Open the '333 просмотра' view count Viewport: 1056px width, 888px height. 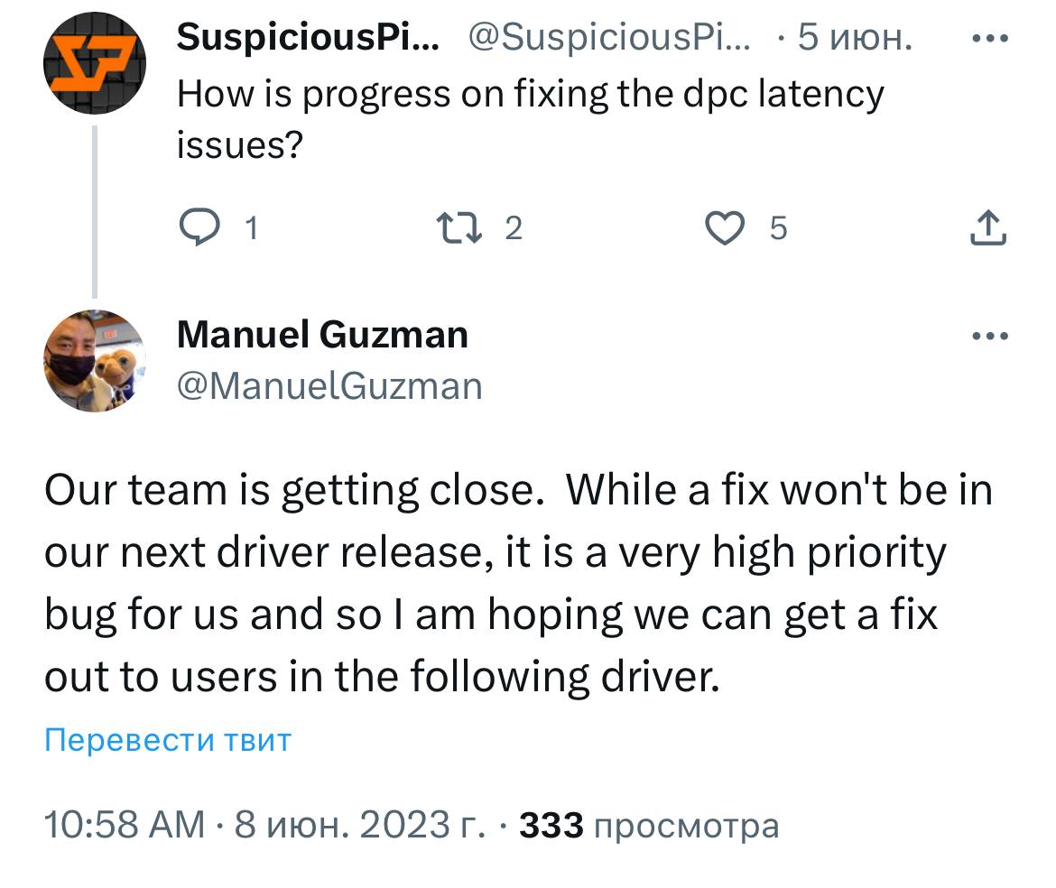648,825
